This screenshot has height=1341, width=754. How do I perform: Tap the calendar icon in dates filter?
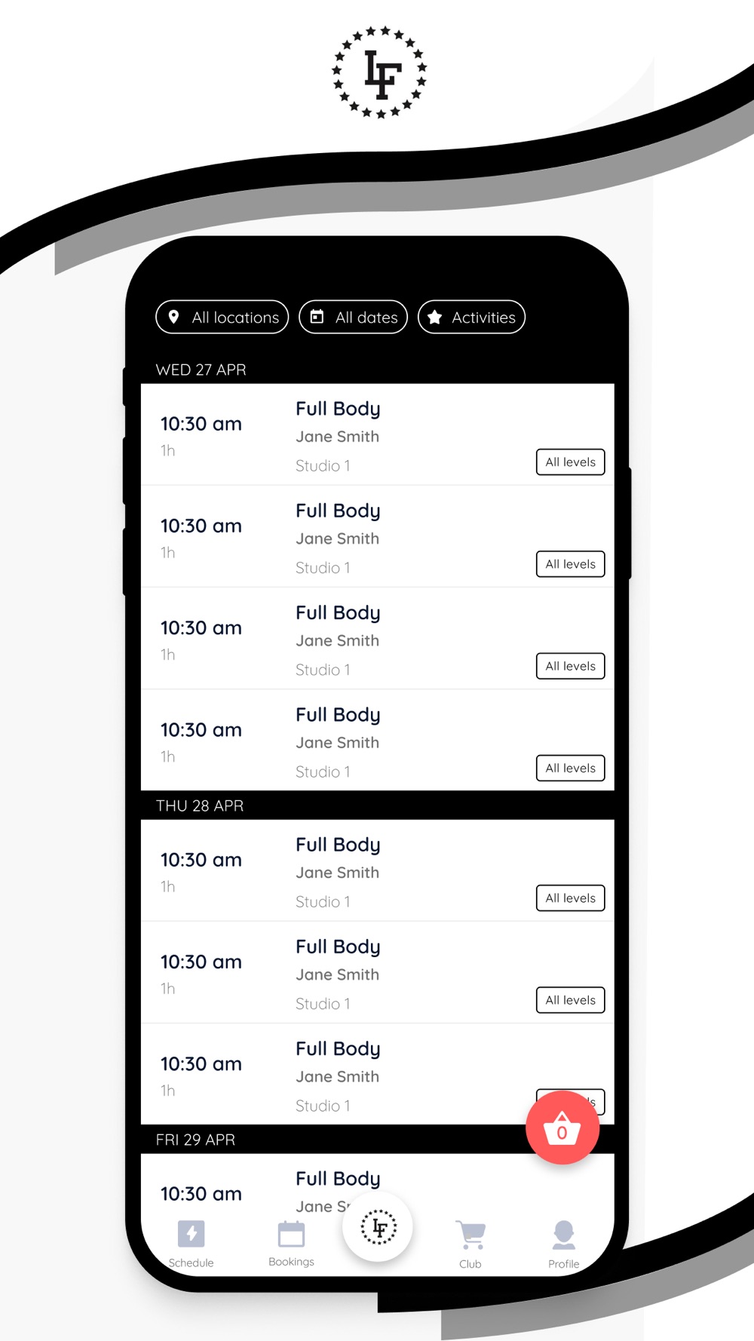(317, 317)
